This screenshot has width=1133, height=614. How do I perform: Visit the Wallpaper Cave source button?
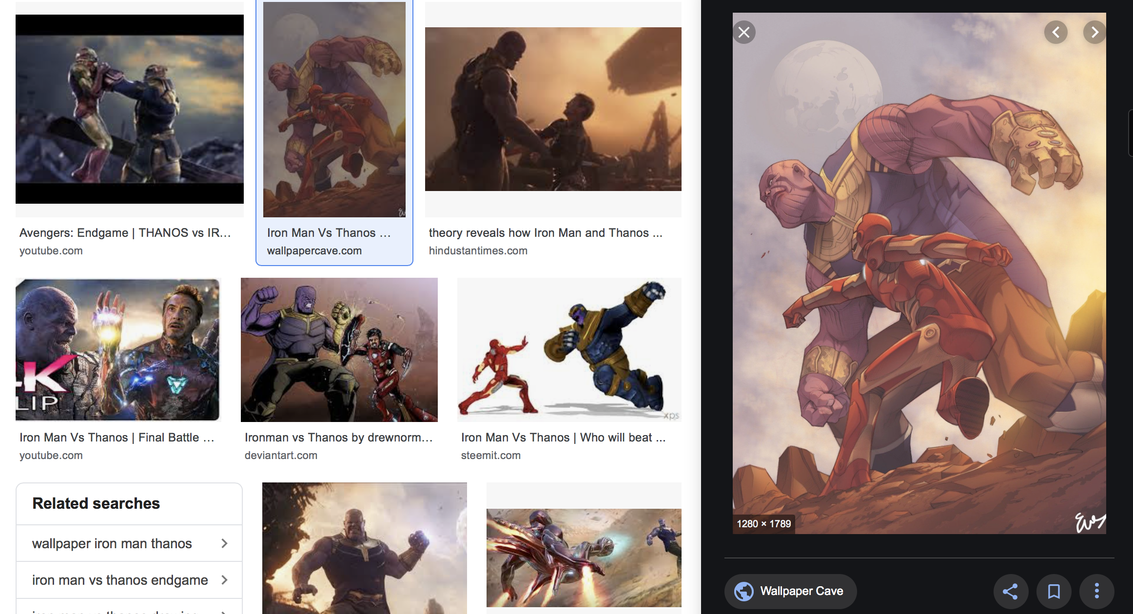click(801, 591)
